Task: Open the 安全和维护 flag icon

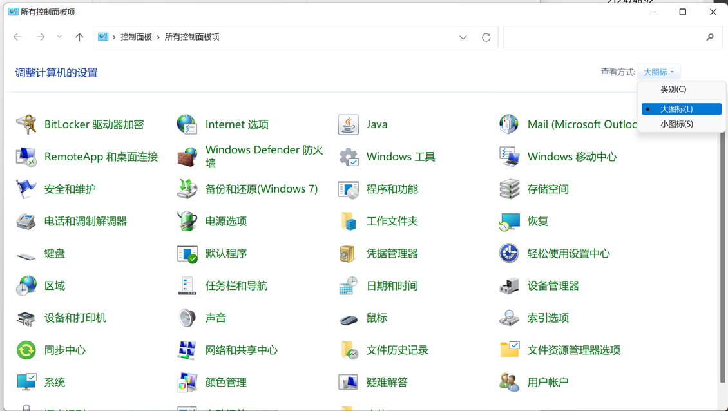Action: click(x=26, y=189)
